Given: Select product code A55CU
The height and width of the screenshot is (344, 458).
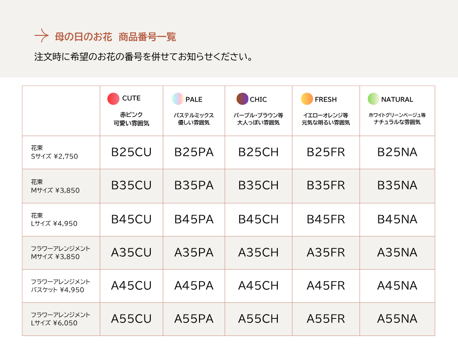Looking at the screenshot, I should (x=131, y=319).
